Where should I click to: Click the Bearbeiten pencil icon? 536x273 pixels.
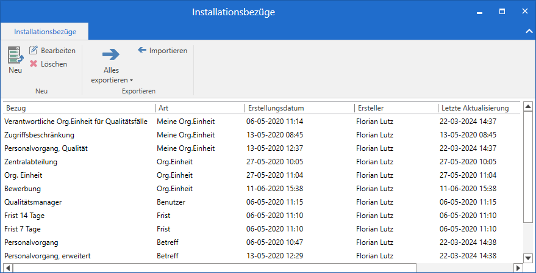pyautogui.click(x=34, y=51)
